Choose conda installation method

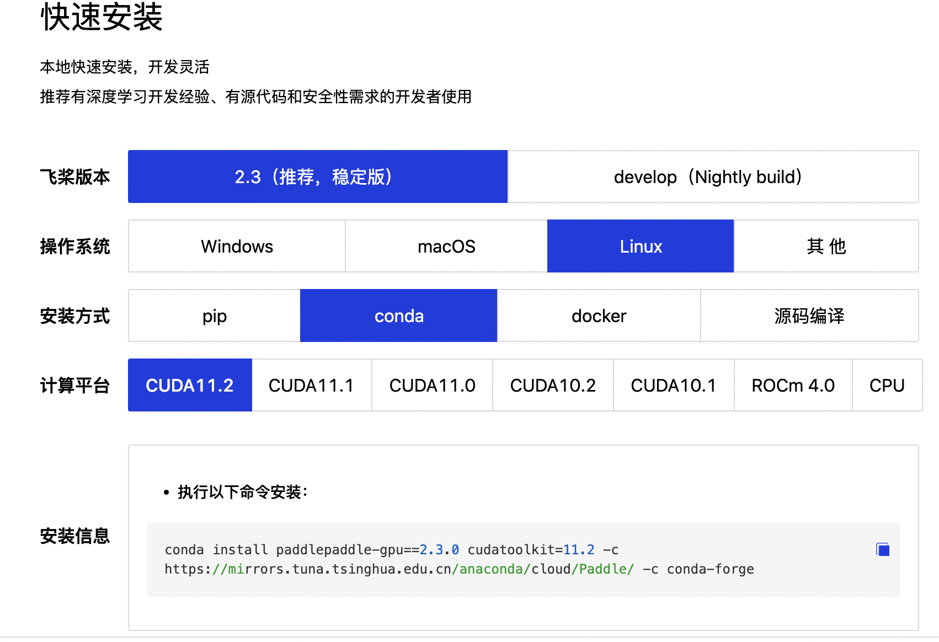pos(398,315)
